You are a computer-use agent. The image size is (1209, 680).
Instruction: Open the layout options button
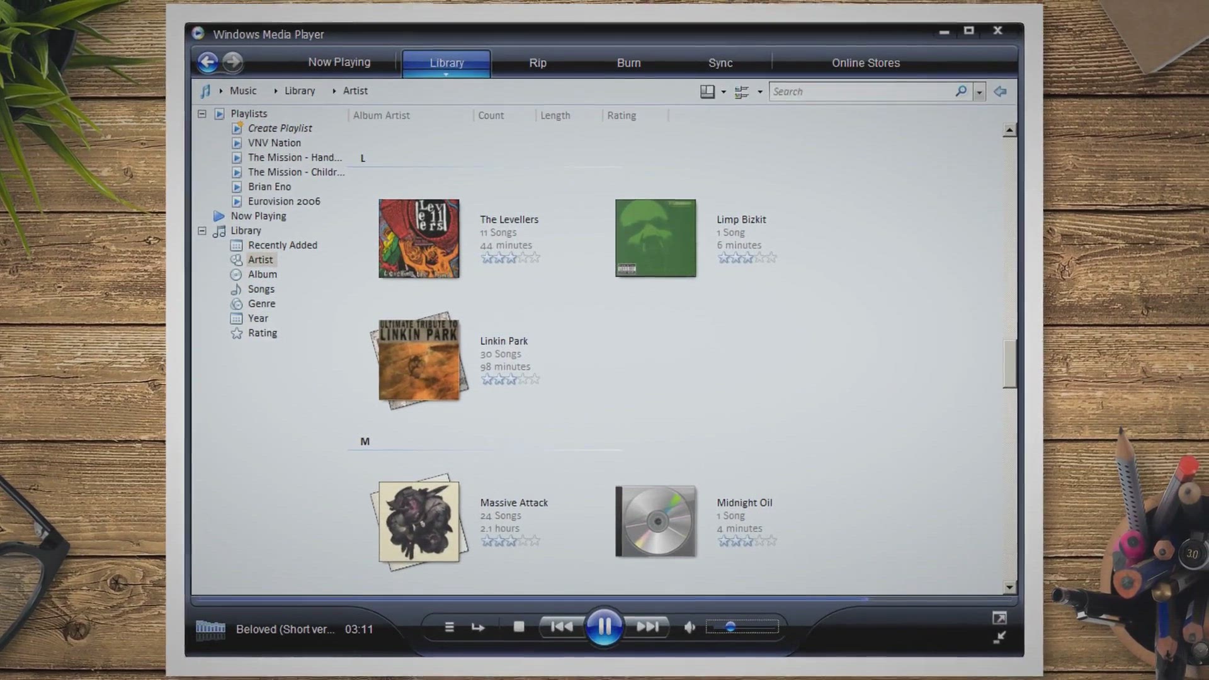tap(707, 92)
